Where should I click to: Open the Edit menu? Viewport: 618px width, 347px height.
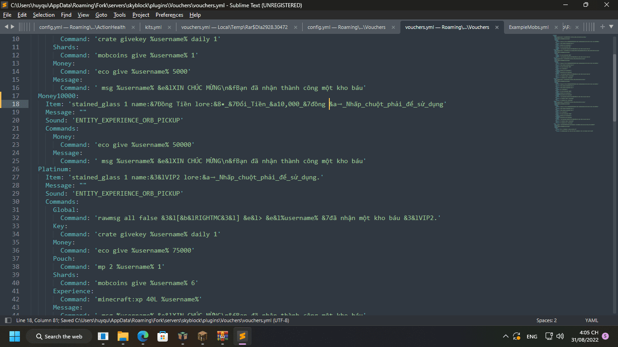coord(22,15)
